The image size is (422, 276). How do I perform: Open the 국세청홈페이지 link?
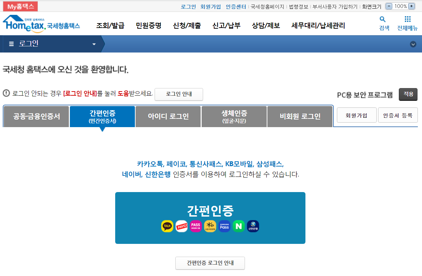(267, 7)
